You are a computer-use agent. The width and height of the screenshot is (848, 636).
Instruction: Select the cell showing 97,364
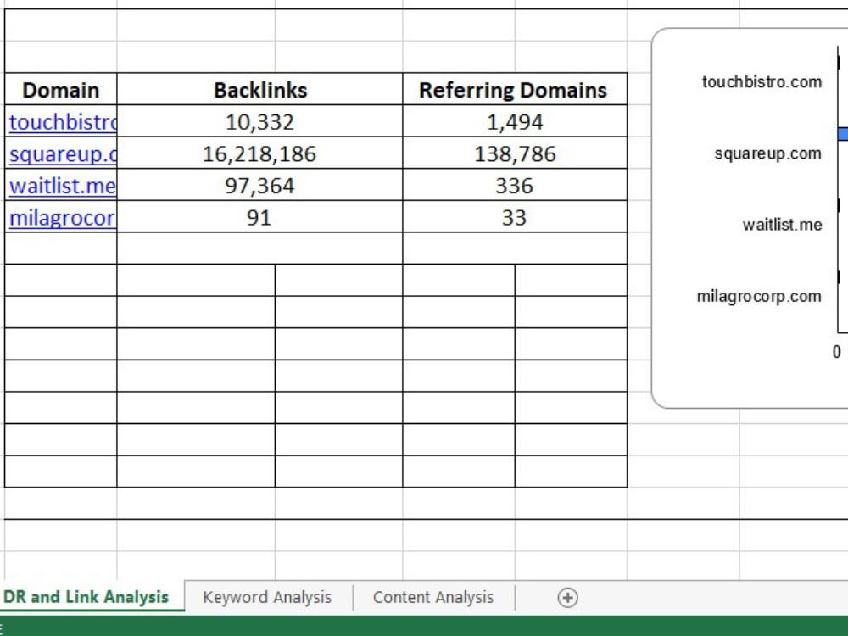(x=260, y=185)
